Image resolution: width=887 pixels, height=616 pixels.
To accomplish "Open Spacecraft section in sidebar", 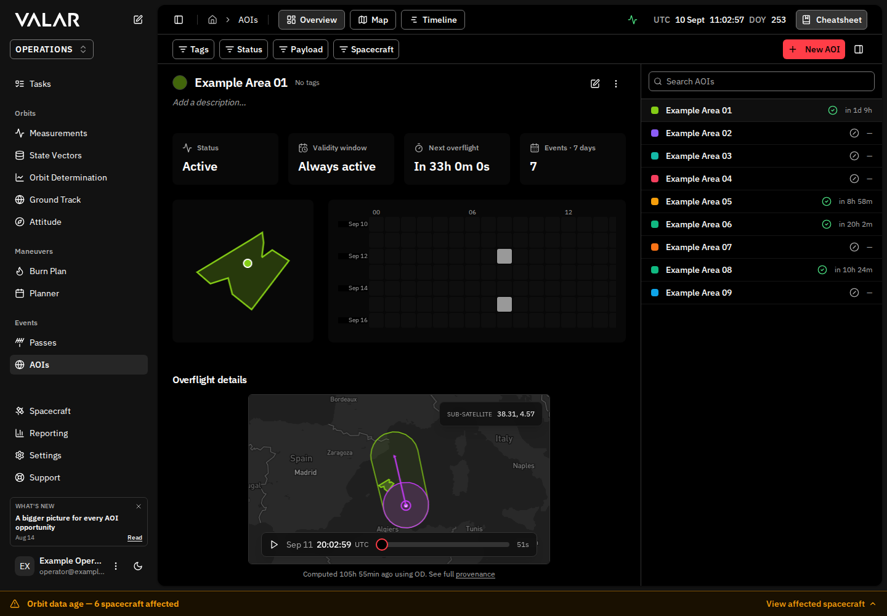I will click(79, 411).
